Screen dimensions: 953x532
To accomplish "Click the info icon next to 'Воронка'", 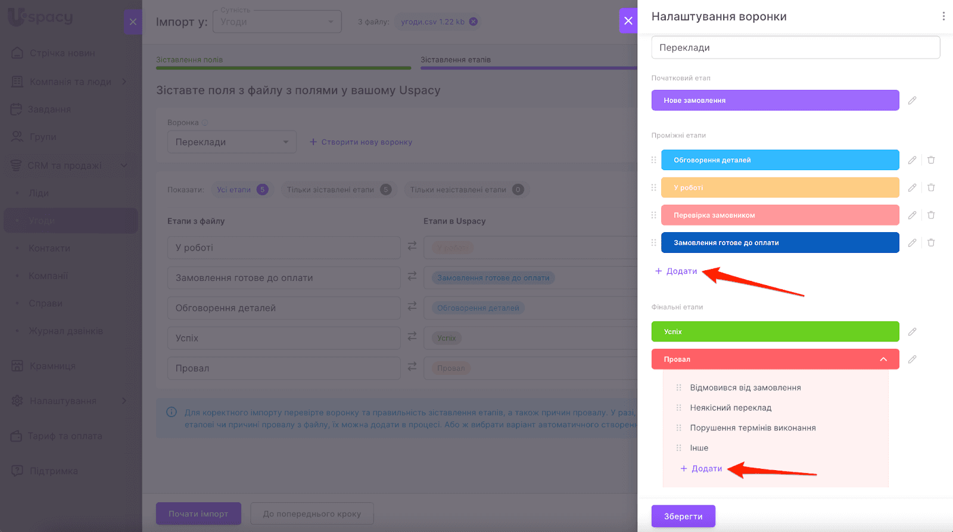I will coord(205,123).
